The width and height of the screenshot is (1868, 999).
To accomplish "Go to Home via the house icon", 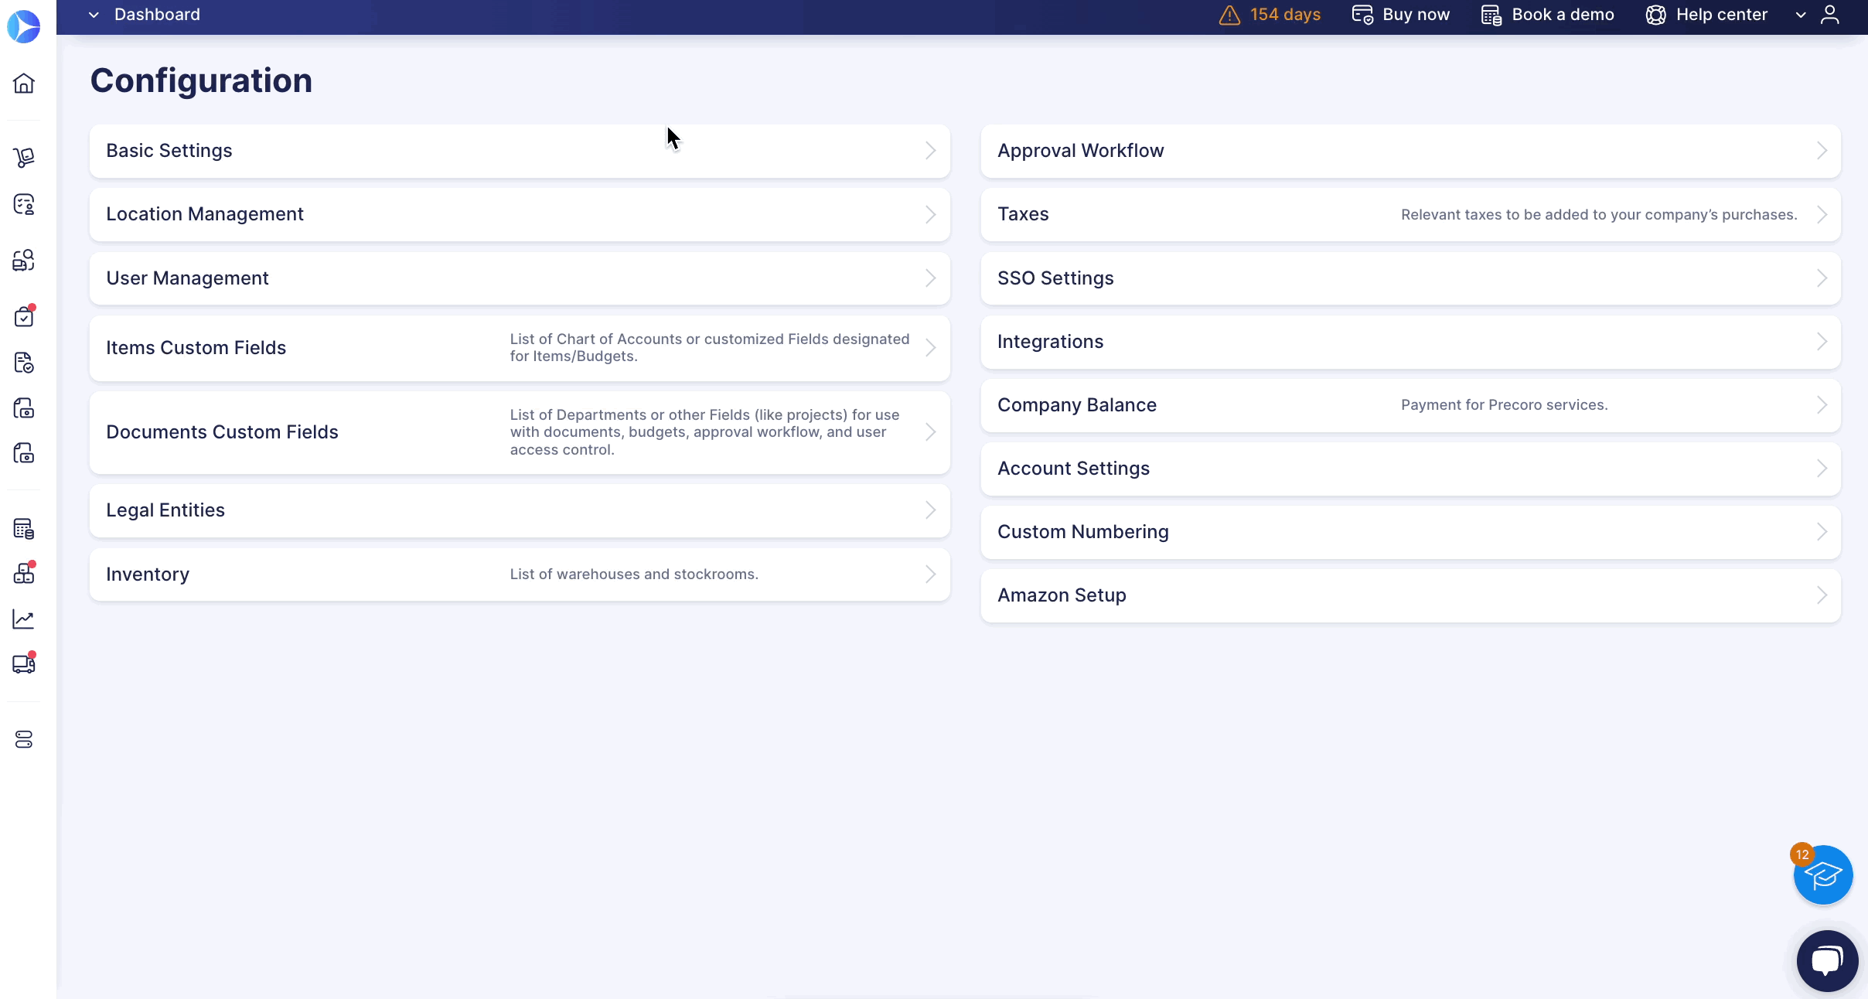I will click(24, 84).
